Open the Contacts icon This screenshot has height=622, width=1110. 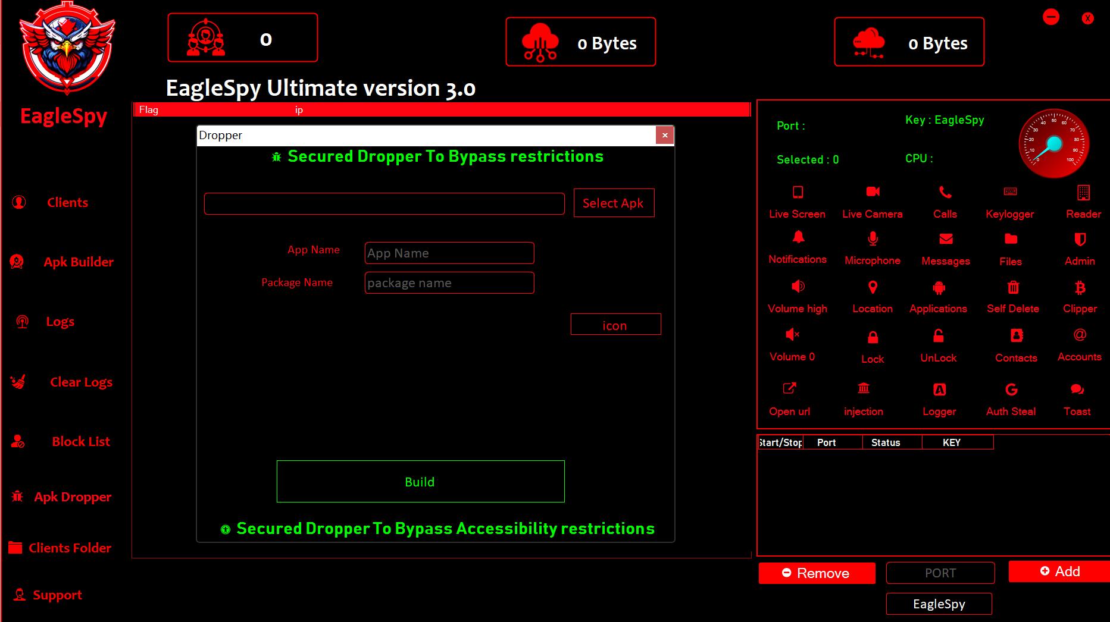click(1017, 335)
